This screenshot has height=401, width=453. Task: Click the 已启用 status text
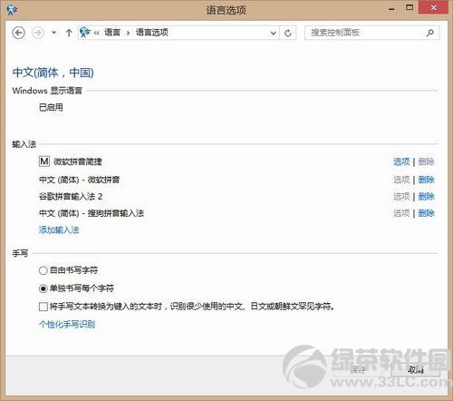tap(51, 107)
